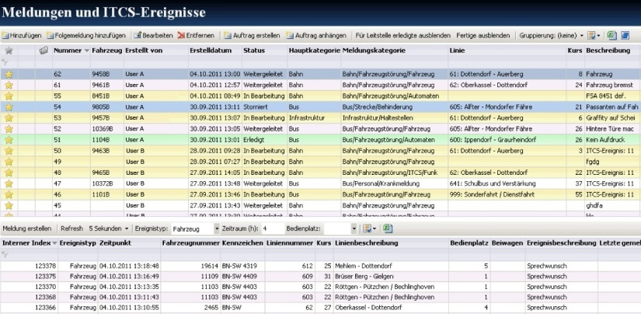This screenshot has width=641, height=314.
Task: Click the star column header icon
Action: click(x=9, y=51)
